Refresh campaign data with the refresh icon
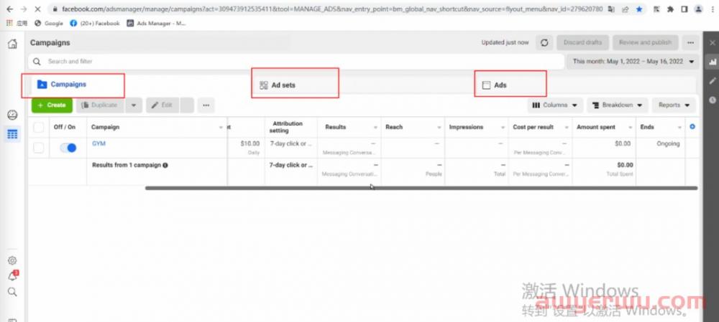The width and height of the screenshot is (719, 322). click(544, 42)
